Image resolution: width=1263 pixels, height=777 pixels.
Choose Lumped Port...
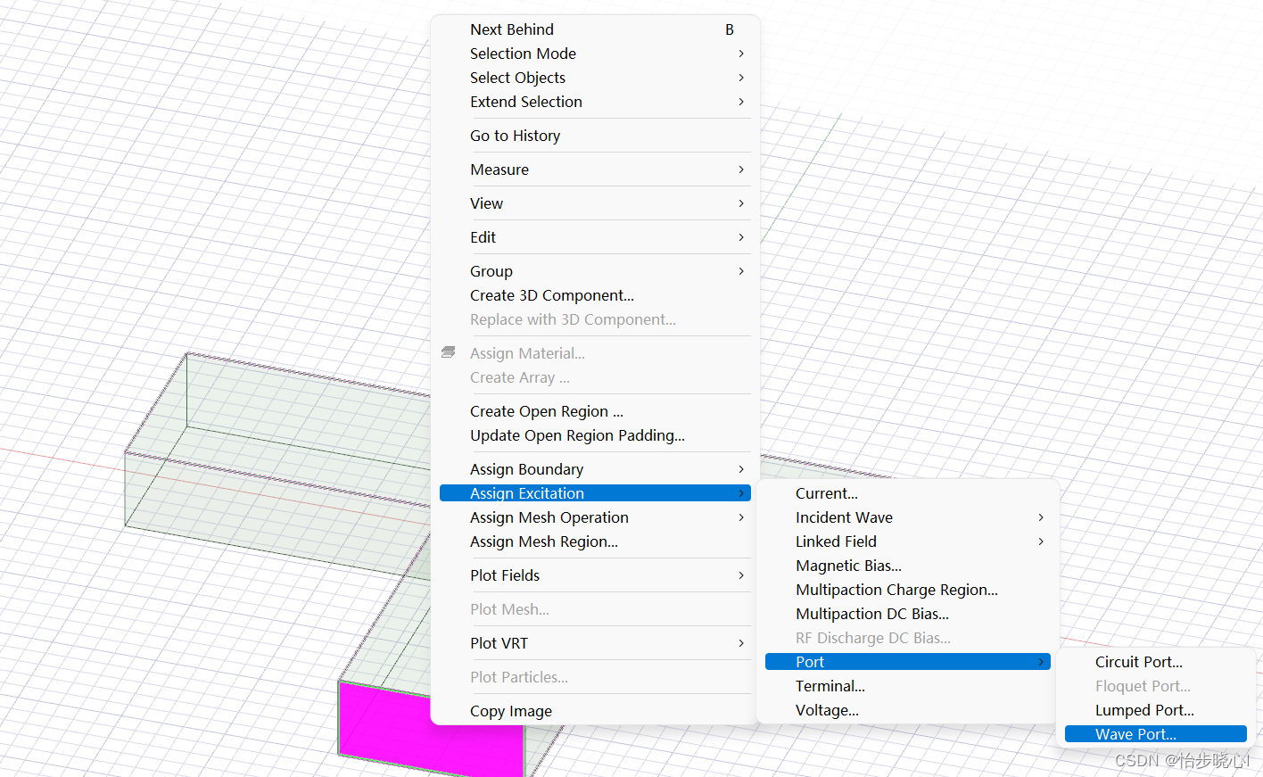tap(1156, 710)
